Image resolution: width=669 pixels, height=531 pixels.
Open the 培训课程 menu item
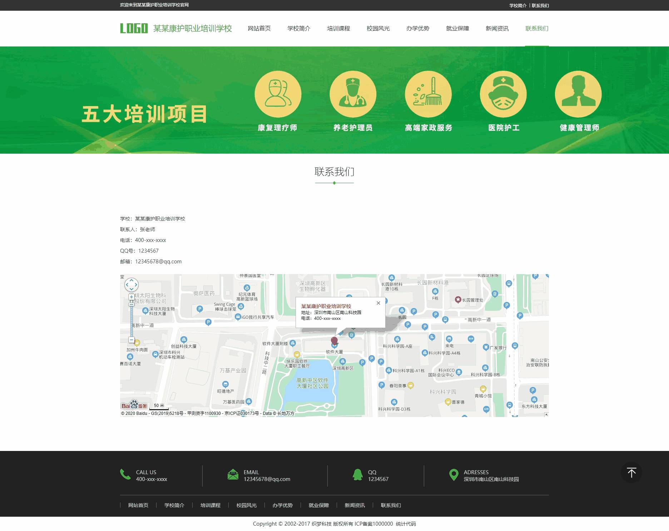pyautogui.click(x=338, y=29)
